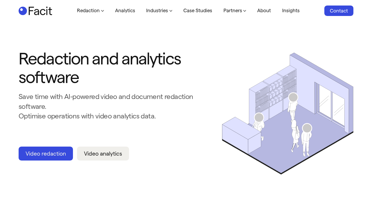Click the Partners chevron arrow
Viewport: 372px width, 209px height.
point(244,11)
